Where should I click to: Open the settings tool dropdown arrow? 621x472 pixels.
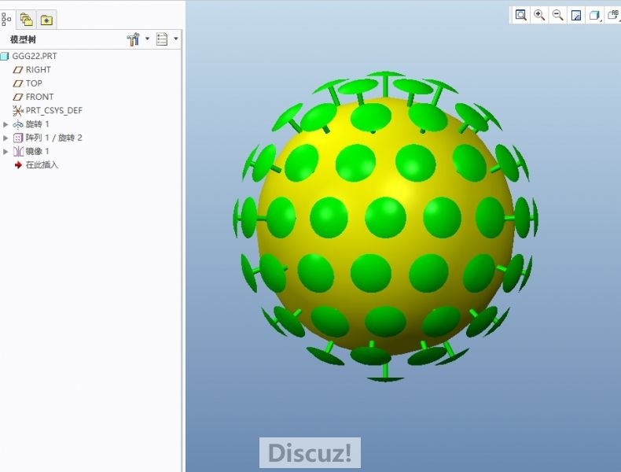147,39
